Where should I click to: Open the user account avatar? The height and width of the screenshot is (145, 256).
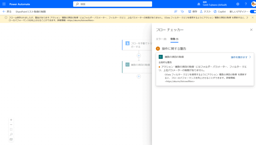coord(253,4)
